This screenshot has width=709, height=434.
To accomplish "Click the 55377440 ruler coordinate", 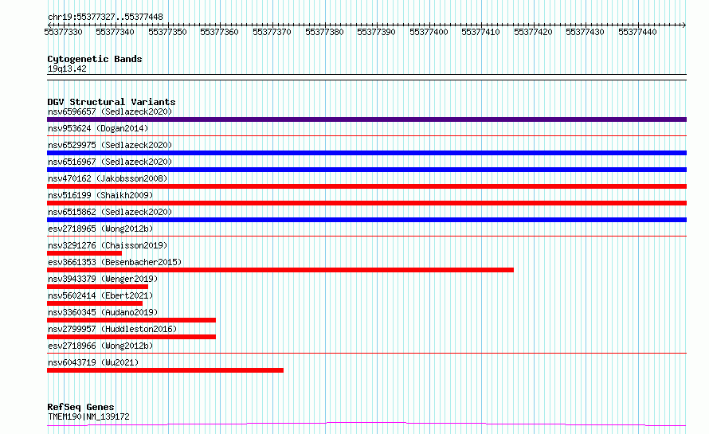I will [637, 32].
